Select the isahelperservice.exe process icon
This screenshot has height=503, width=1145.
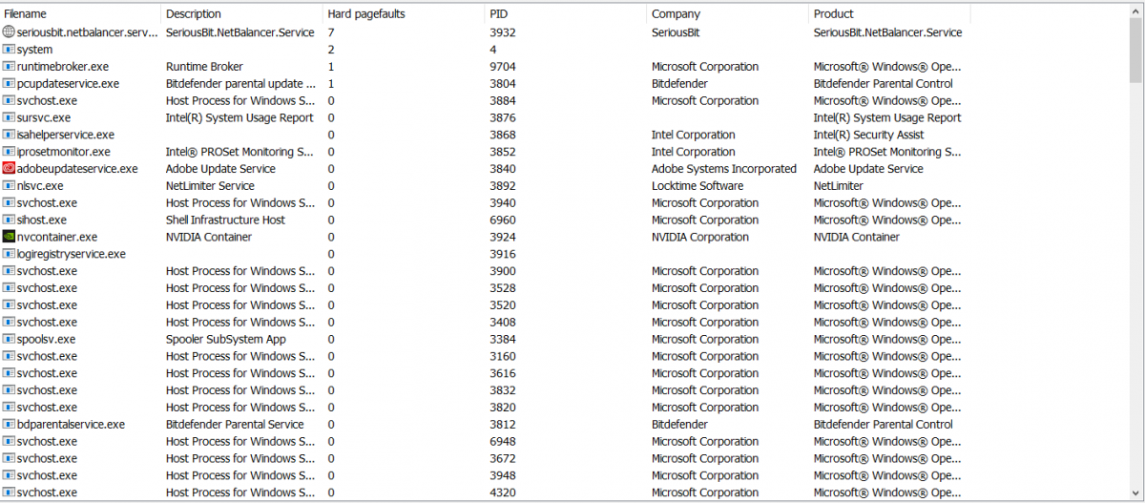tap(9, 136)
